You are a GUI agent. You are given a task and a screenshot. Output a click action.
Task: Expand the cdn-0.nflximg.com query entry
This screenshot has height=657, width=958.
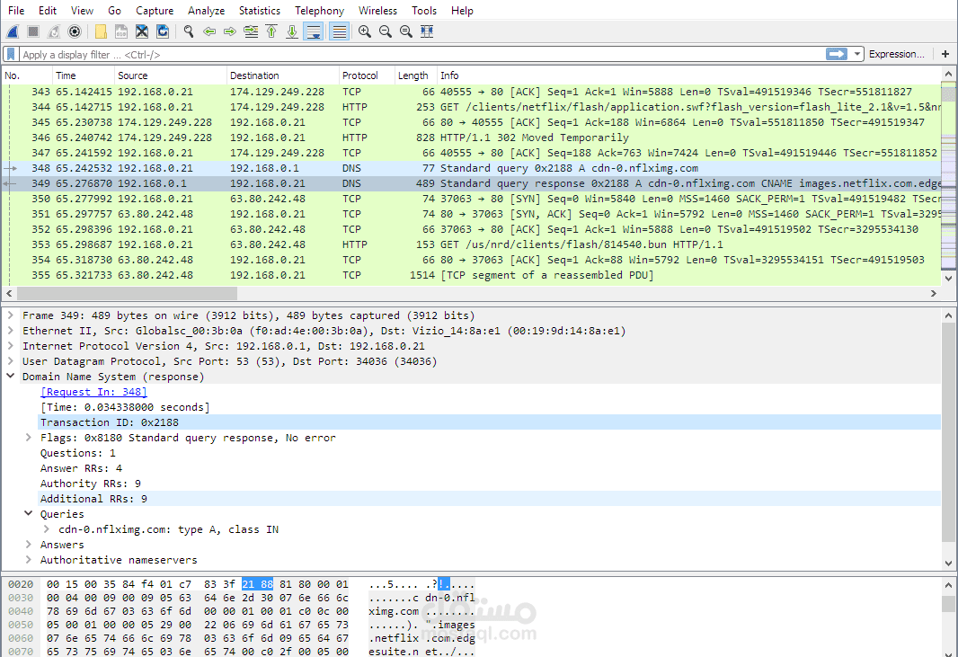(x=47, y=529)
